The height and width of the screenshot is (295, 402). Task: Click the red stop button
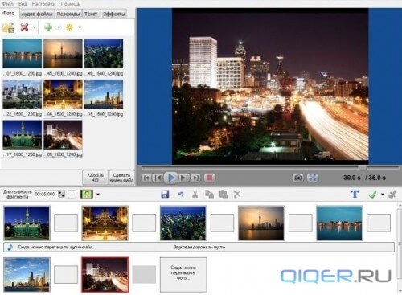coord(209,178)
